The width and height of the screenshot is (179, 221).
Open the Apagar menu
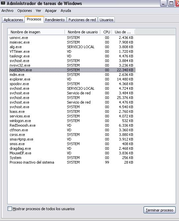[x=51, y=11]
